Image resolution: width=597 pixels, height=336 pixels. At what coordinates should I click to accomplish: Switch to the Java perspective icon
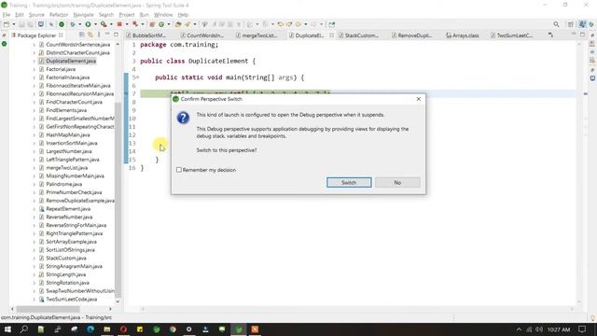coord(582,24)
